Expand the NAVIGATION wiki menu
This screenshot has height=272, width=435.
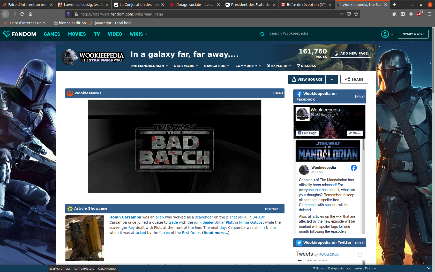(x=216, y=66)
